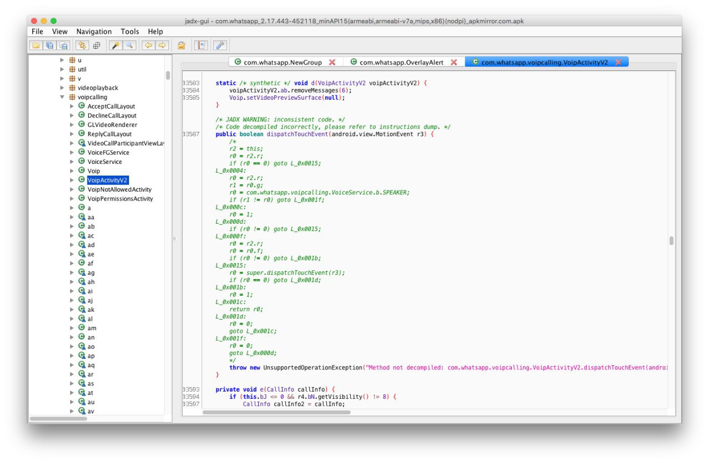Screen dimensions: 709x463
Task: Toggle the Deobfuscation lock button
Action: point(181,45)
